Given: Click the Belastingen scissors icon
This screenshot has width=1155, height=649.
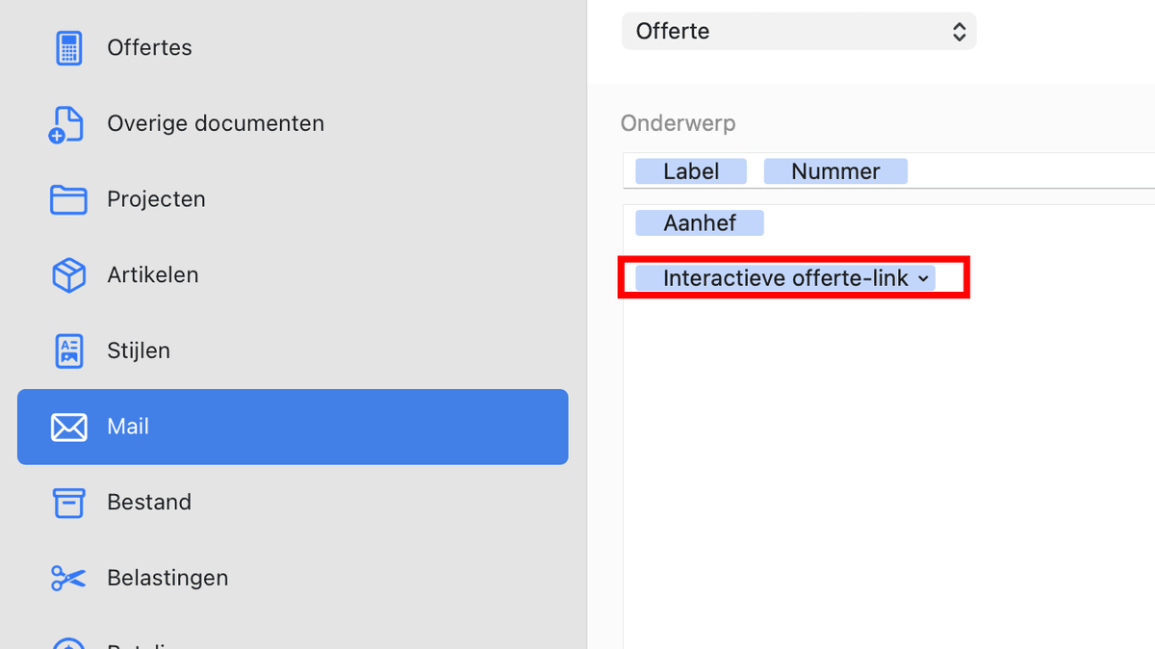Looking at the screenshot, I should [68, 578].
